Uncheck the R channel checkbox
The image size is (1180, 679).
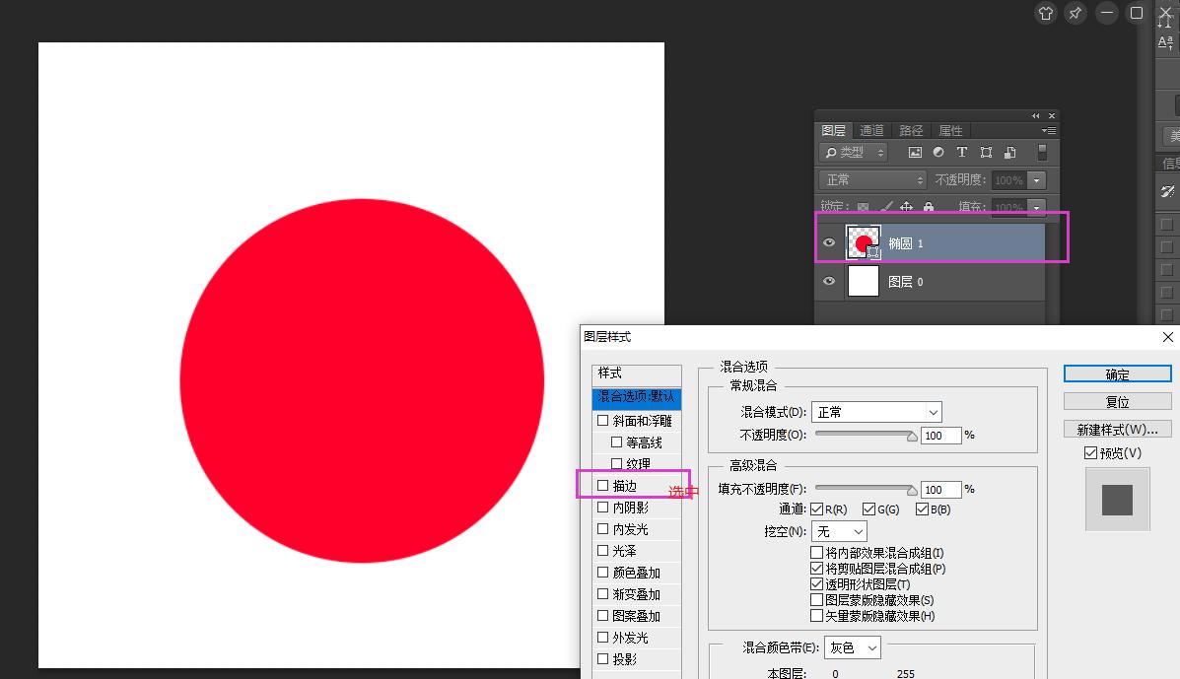pos(816,509)
